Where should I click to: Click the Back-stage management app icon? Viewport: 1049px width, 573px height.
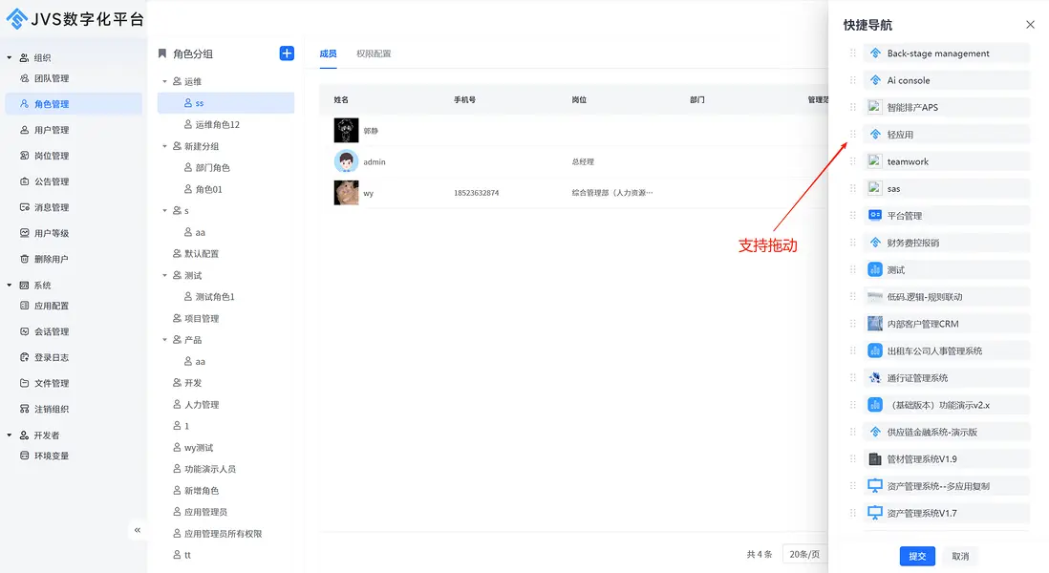875,53
